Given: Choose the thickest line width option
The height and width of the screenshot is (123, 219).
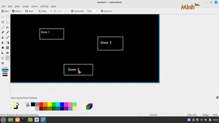Looking at the screenshot, I should click(x=5, y=76).
